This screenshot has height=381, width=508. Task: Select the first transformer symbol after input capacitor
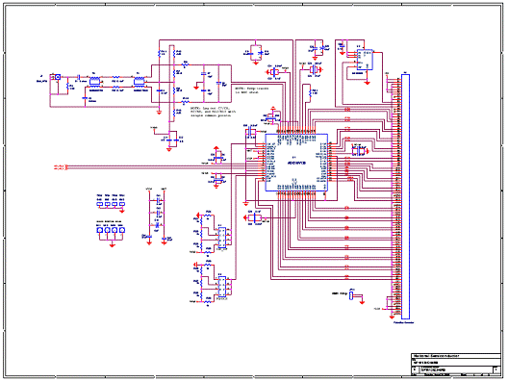point(95,82)
